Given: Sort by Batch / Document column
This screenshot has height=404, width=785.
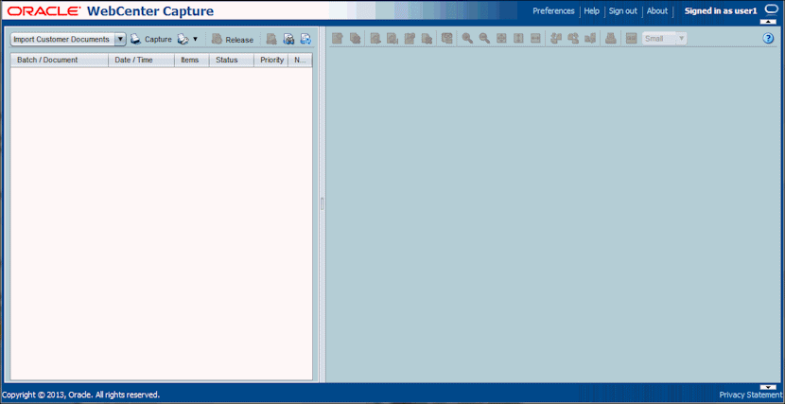Looking at the screenshot, I should (59, 60).
